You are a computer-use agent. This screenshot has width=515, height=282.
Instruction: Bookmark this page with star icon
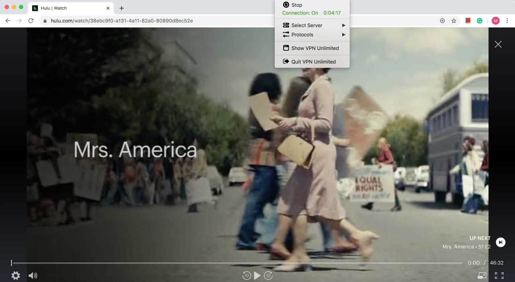point(454,20)
